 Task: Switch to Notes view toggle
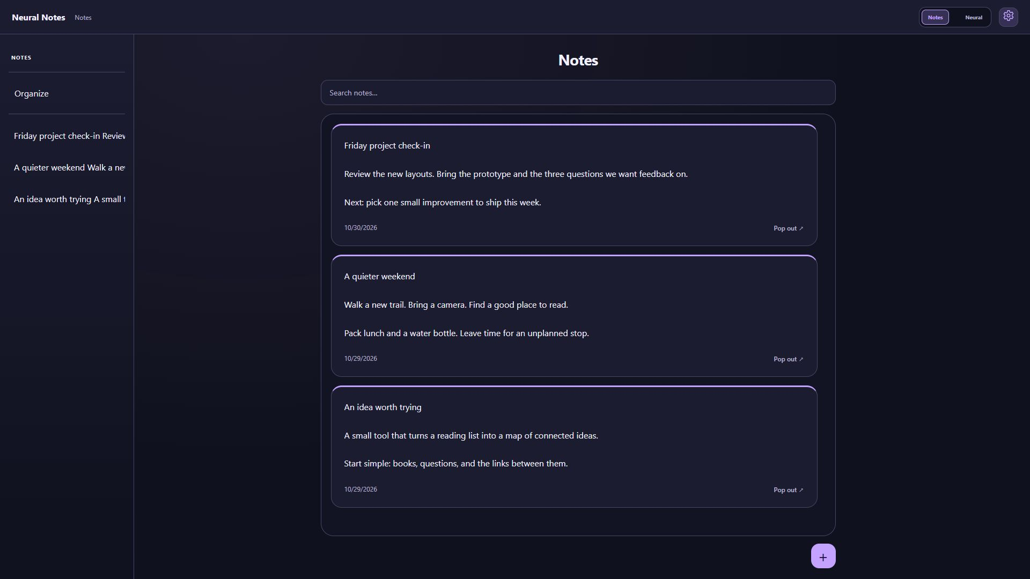[935, 17]
